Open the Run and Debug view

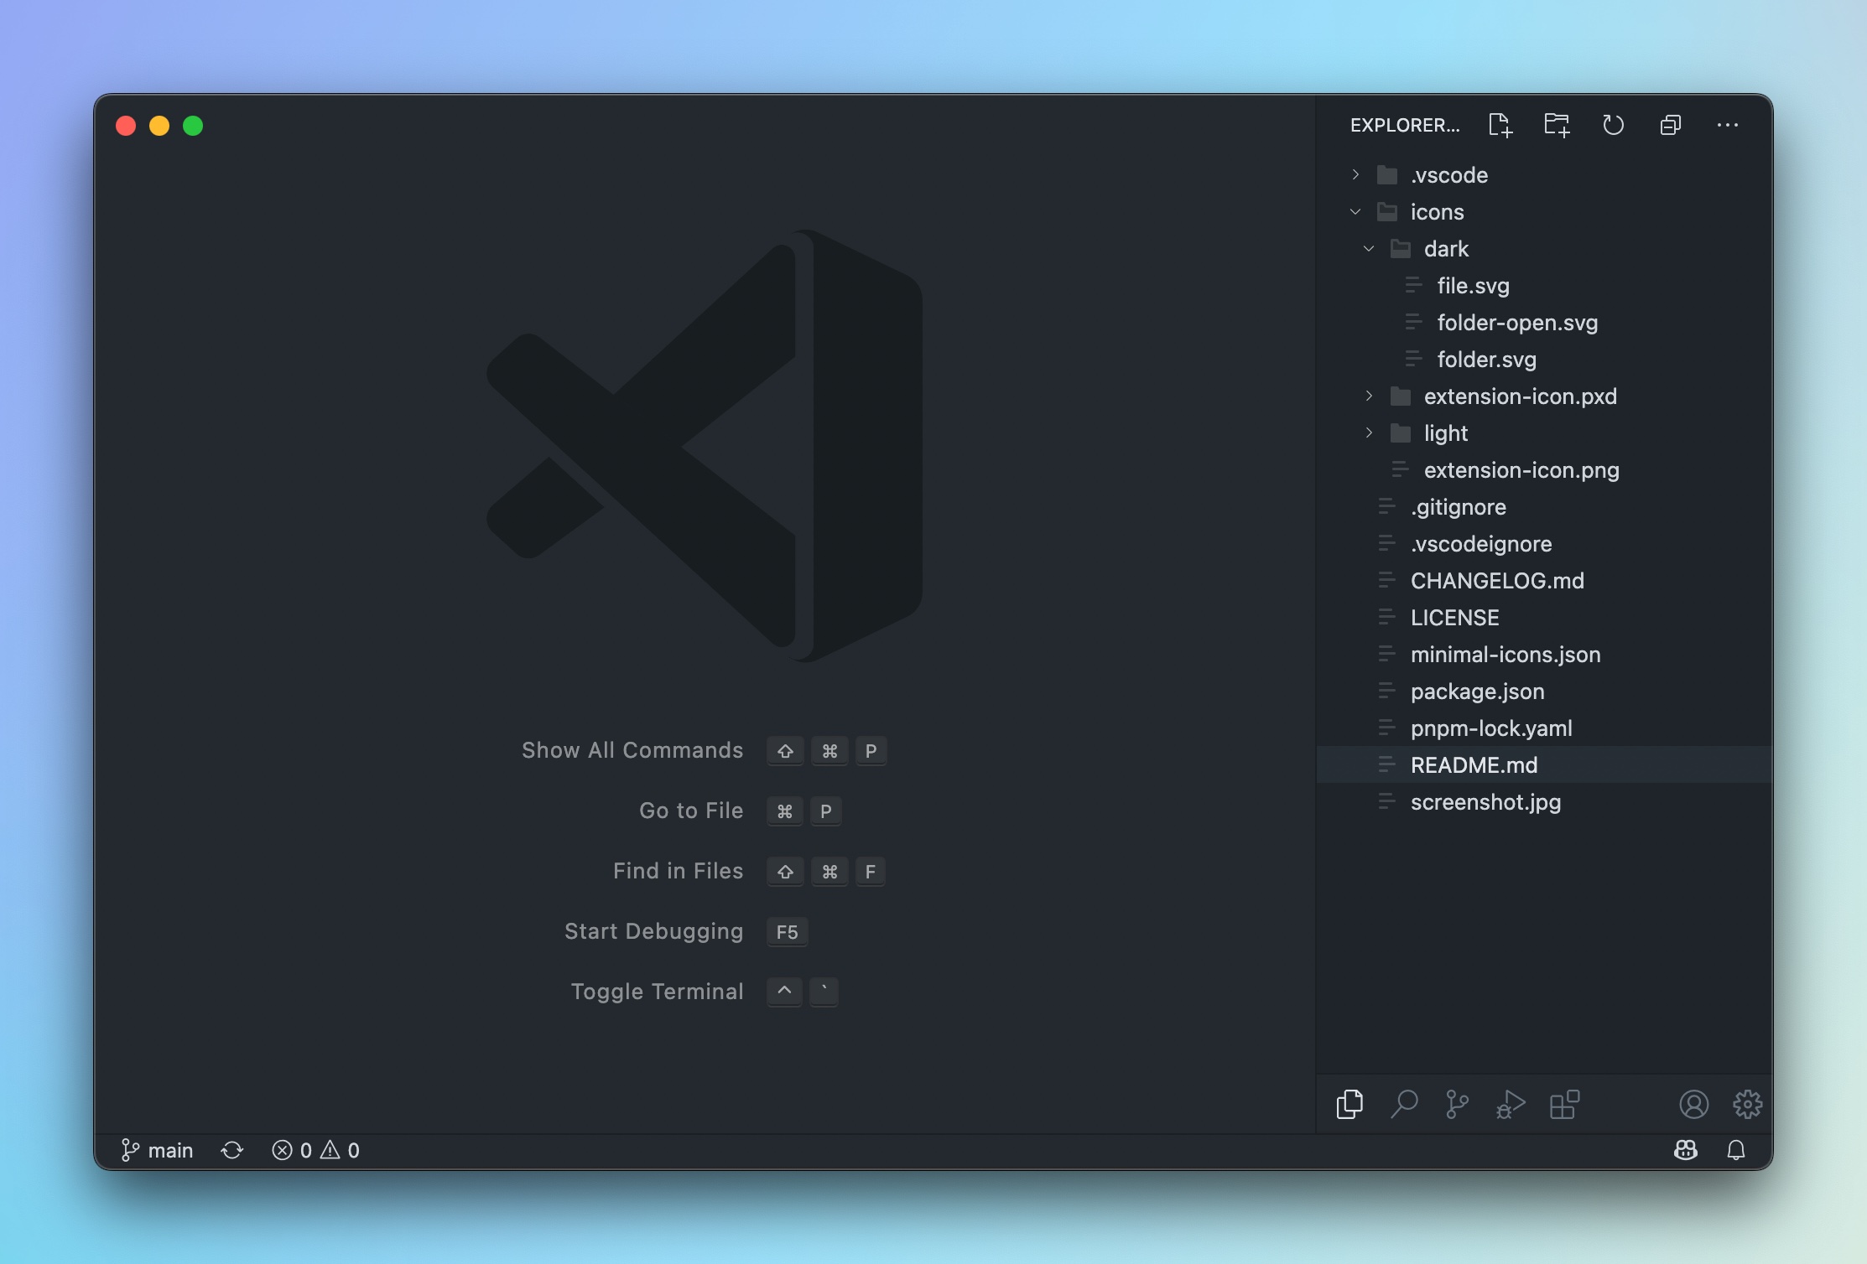click(1511, 1104)
